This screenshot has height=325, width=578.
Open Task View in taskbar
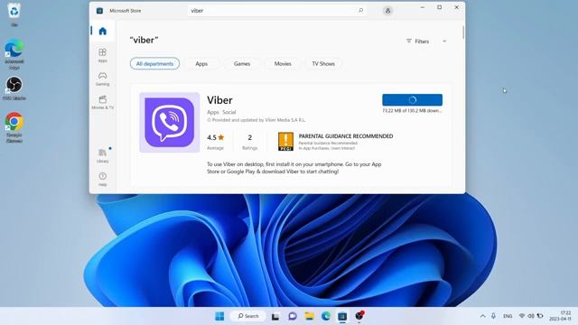tap(275, 316)
